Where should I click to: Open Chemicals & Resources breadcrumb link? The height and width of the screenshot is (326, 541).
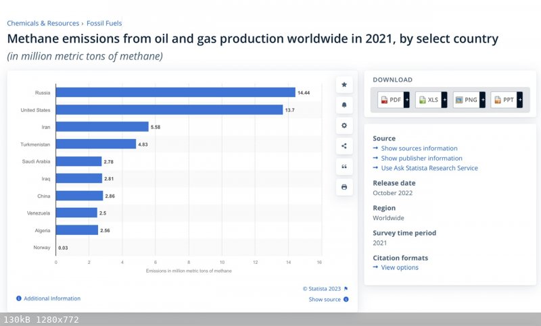43,24
